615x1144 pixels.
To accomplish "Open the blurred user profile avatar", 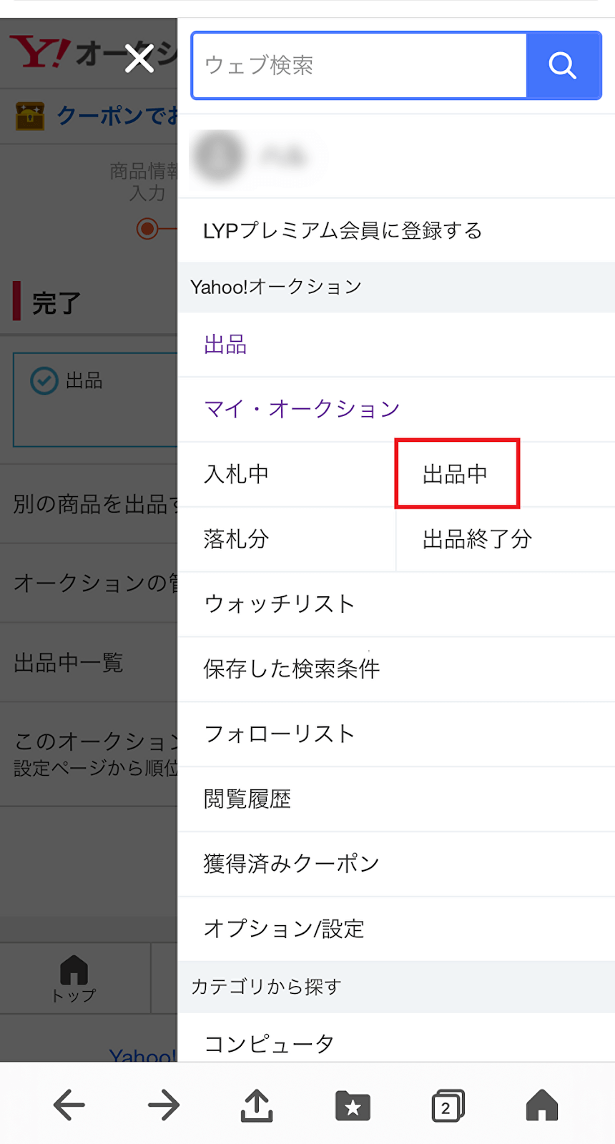I will 218,155.
